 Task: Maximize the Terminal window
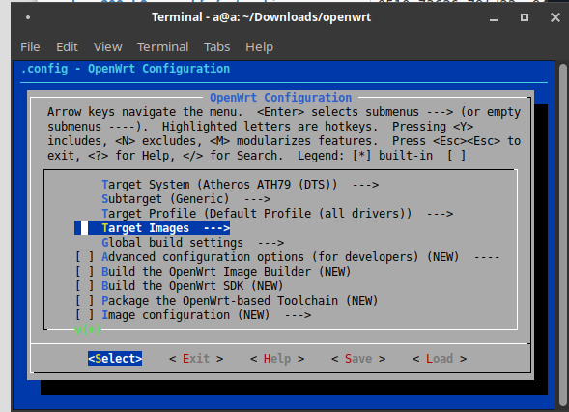click(525, 17)
